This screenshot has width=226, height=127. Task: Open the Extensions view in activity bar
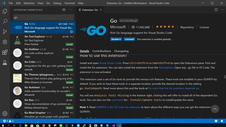click(x=5, y=52)
